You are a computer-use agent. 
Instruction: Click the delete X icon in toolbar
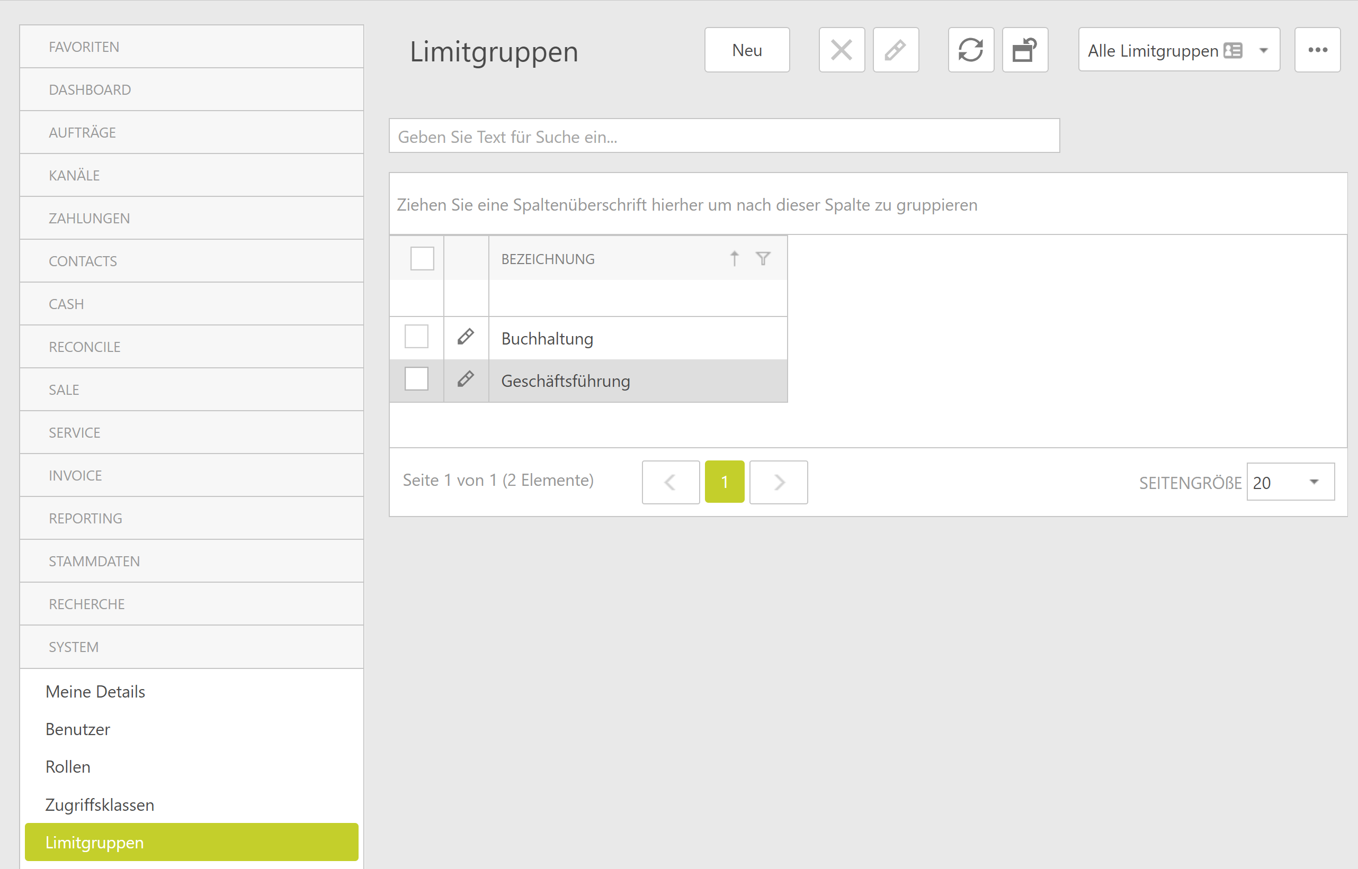click(x=842, y=50)
